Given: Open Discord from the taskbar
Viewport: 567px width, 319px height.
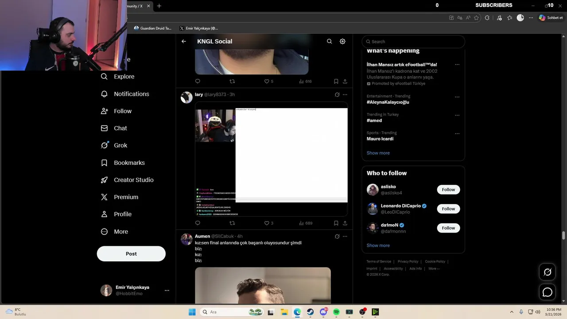Looking at the screenshot, I should [x=323, y=312].
